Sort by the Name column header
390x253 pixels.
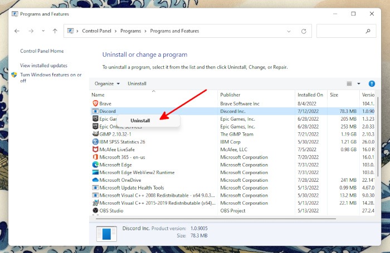pos(153,95)
